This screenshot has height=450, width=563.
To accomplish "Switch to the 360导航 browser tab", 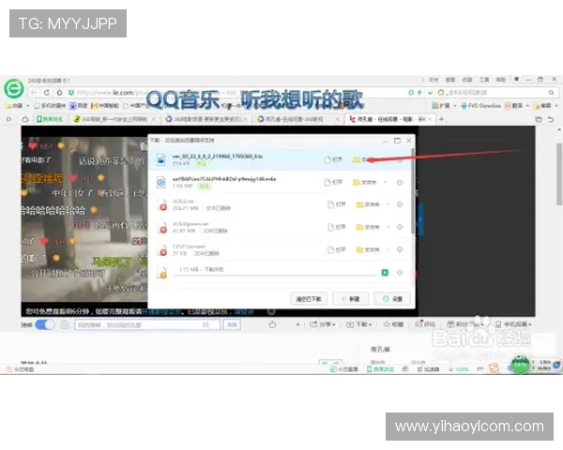I will (x=114, y=119).
